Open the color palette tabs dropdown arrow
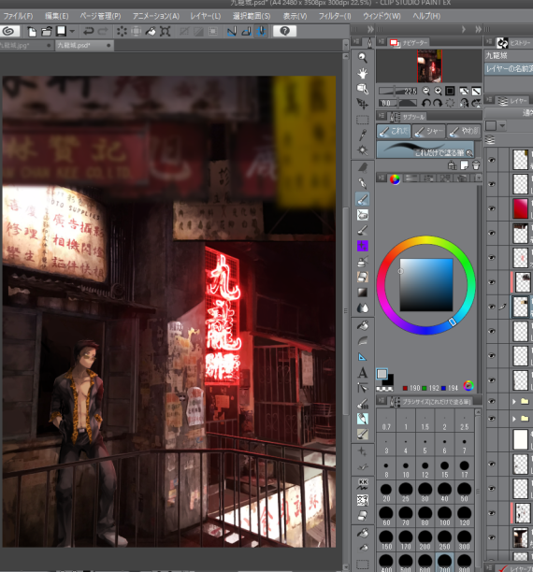The image size is (533, 572). (478, 178)
